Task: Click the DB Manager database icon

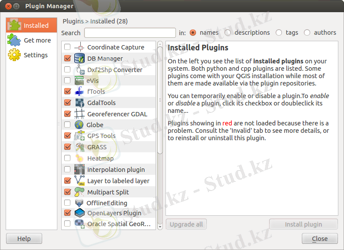Action: (79, 58)
